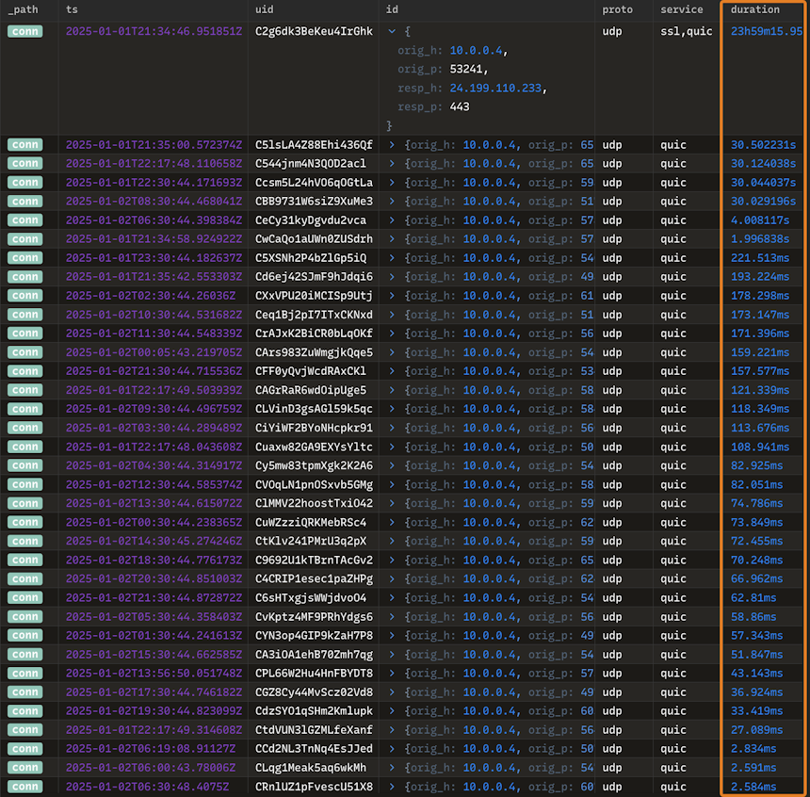Click the ts column header

point(72,9)
